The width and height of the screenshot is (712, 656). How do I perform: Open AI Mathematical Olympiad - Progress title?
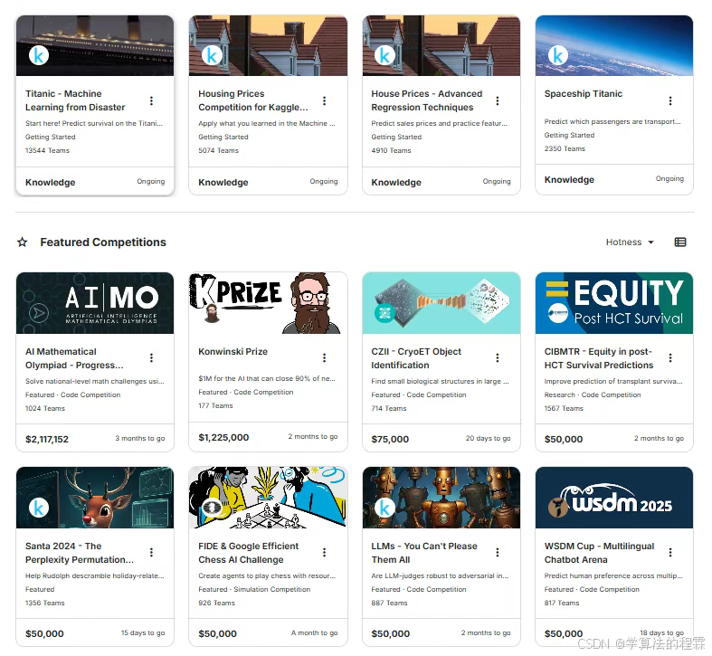[74, 358]
